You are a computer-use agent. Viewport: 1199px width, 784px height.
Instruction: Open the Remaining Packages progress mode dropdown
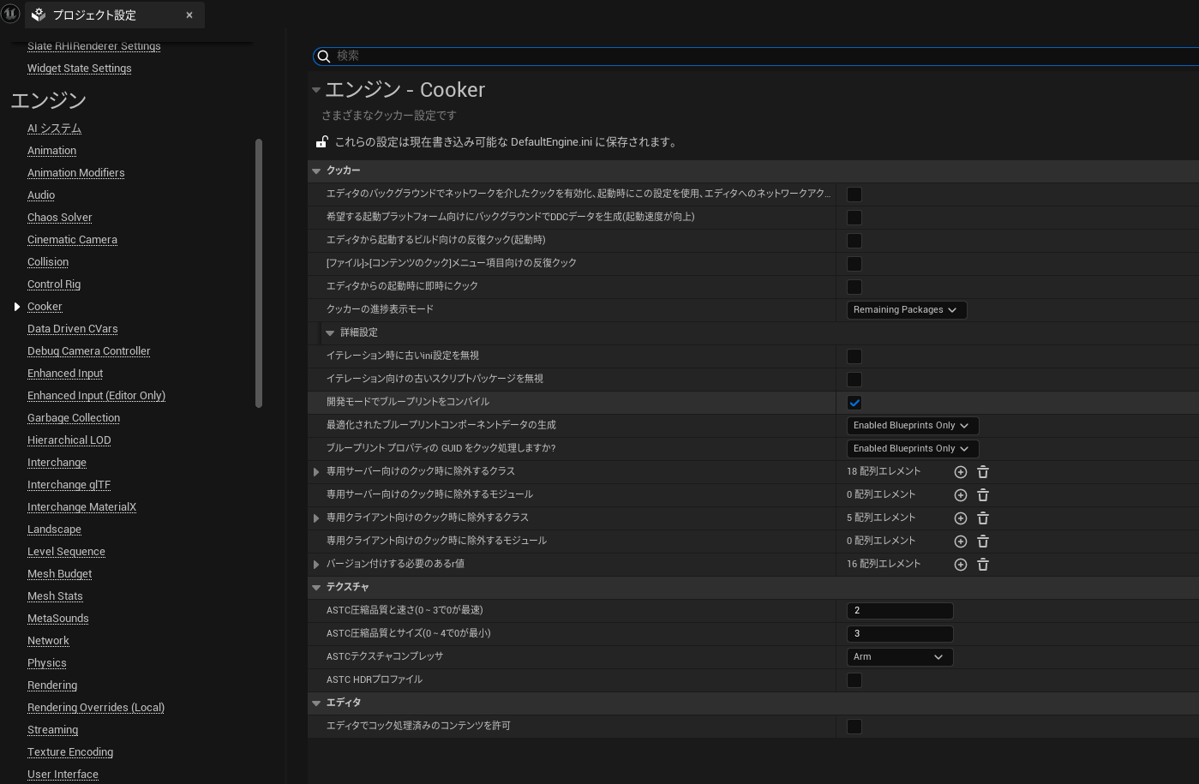click(x=906, y=310)
